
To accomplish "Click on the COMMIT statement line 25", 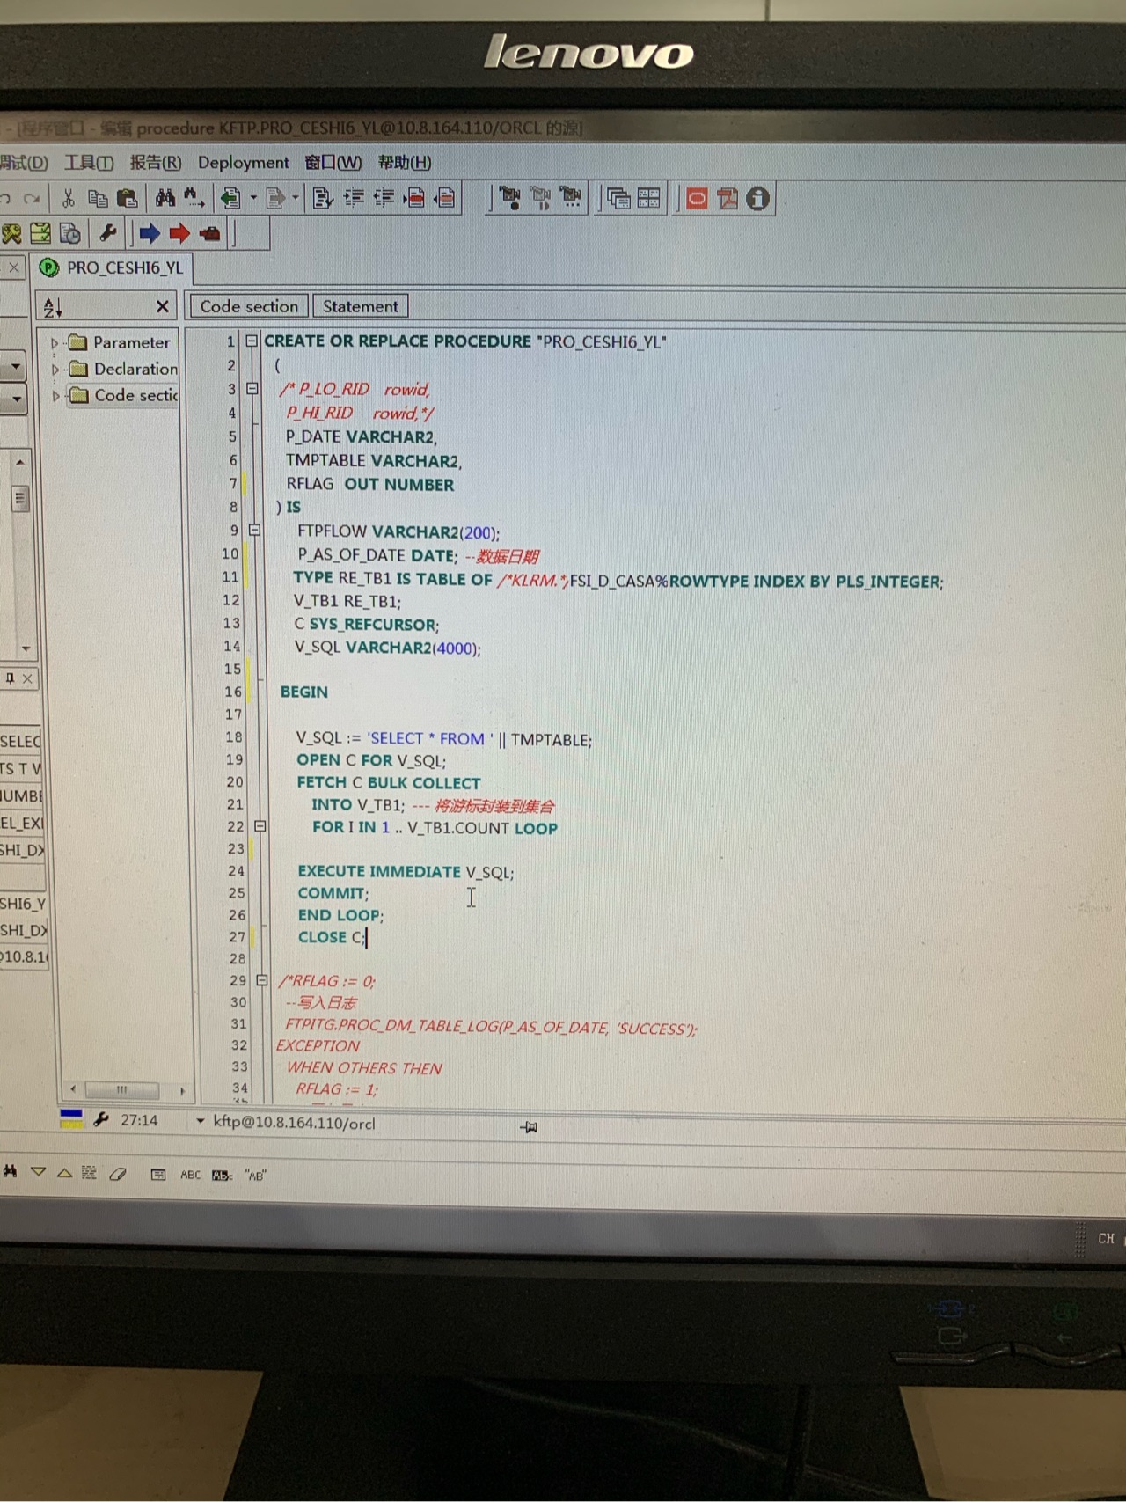I will pyautogui.click(x=333, y=893).
